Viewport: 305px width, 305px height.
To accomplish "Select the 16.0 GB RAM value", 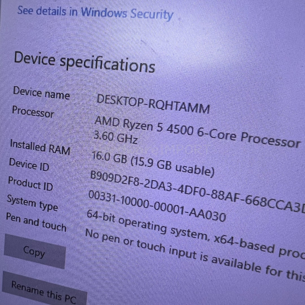I will (x=109, y=158).
